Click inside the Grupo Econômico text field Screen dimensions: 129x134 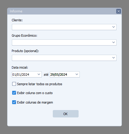point(61,42)
